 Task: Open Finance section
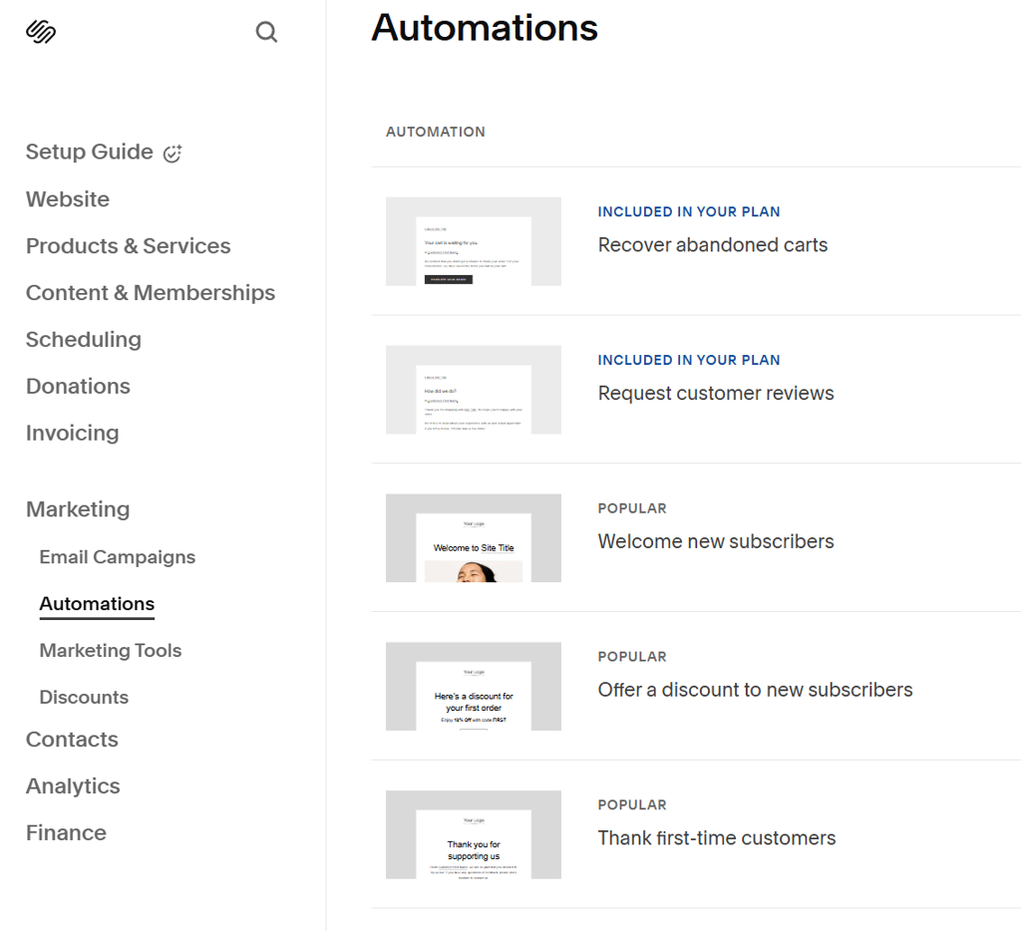point(67,832)
